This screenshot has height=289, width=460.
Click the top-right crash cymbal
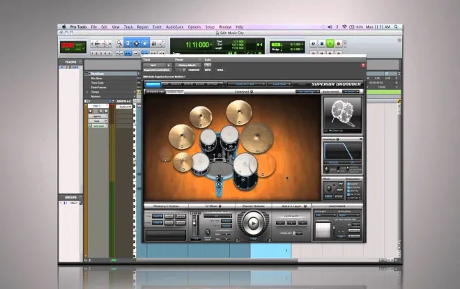coord(239,112)
